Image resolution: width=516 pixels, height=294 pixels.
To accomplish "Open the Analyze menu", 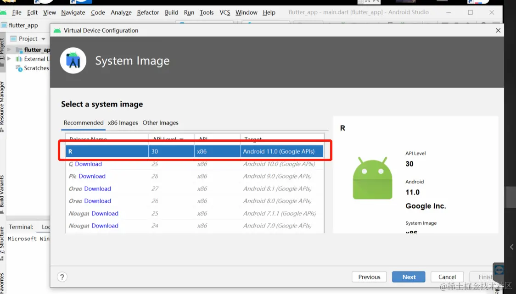I will (121, 12).
